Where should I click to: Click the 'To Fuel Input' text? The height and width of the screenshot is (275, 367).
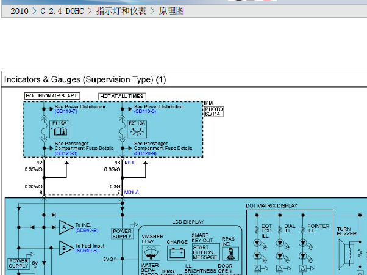pyautogui.click(x=90, y=246)
